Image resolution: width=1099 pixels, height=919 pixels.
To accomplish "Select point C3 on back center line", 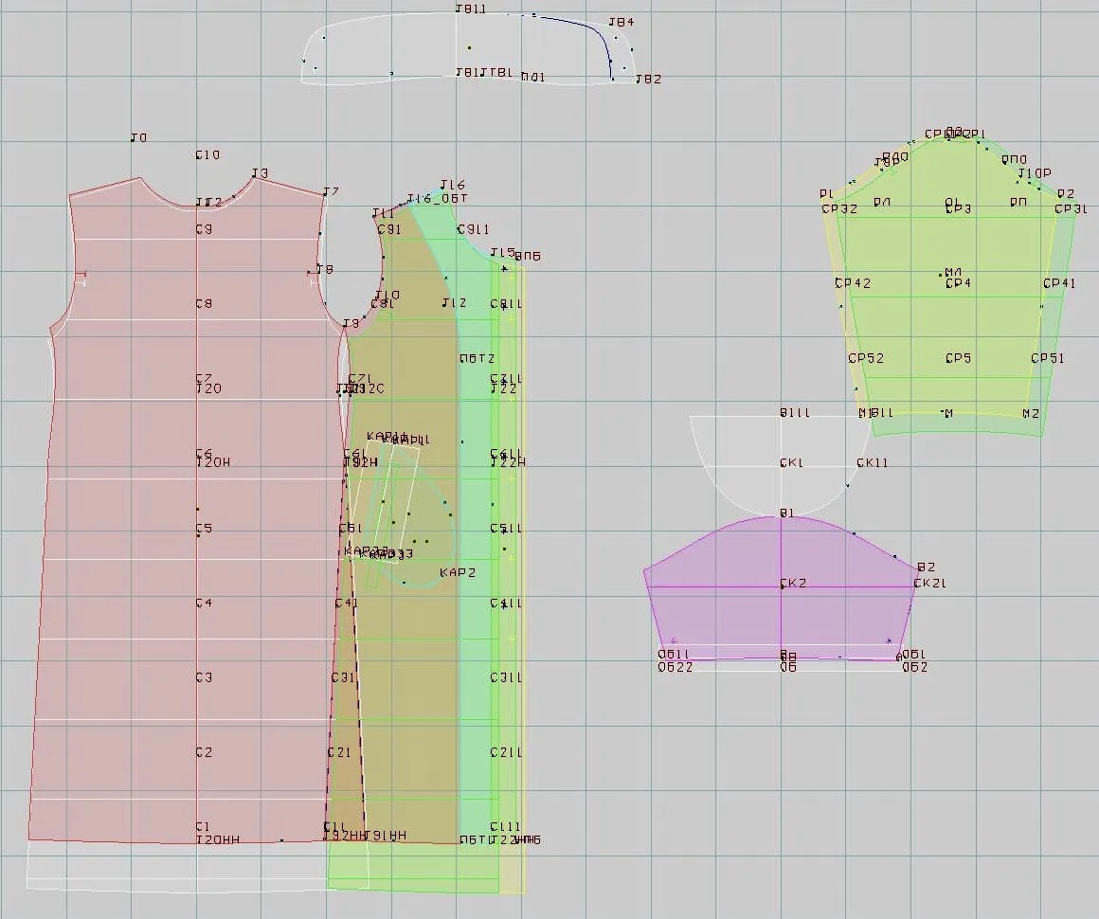I will (204, 677).
